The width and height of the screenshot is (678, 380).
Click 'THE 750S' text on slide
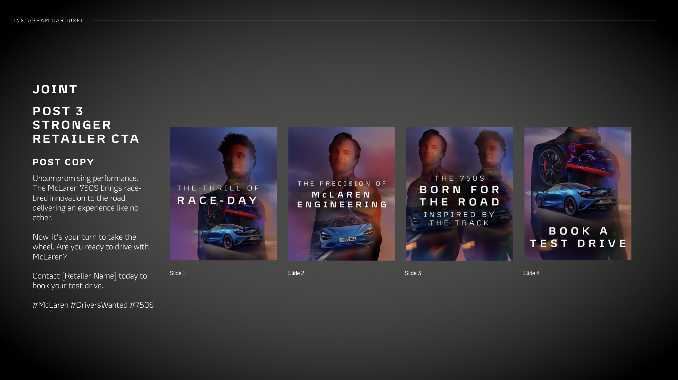coord(460,178)
